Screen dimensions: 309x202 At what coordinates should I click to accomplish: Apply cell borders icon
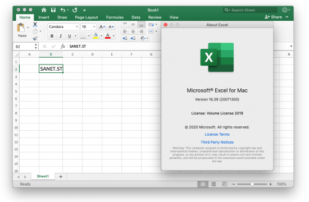point(83,36)
